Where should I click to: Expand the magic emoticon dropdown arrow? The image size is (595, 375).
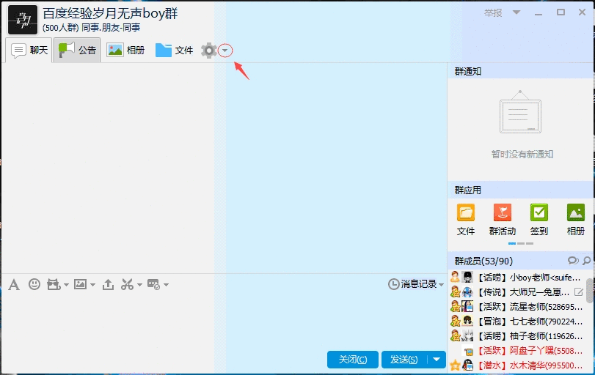pos(67,285)
